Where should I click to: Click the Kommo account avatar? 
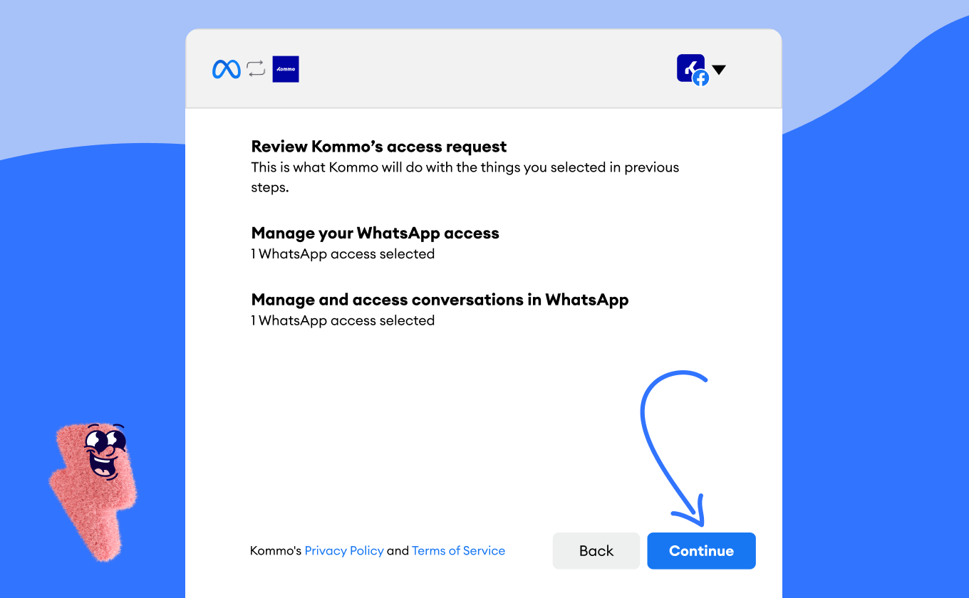point(688,66)
